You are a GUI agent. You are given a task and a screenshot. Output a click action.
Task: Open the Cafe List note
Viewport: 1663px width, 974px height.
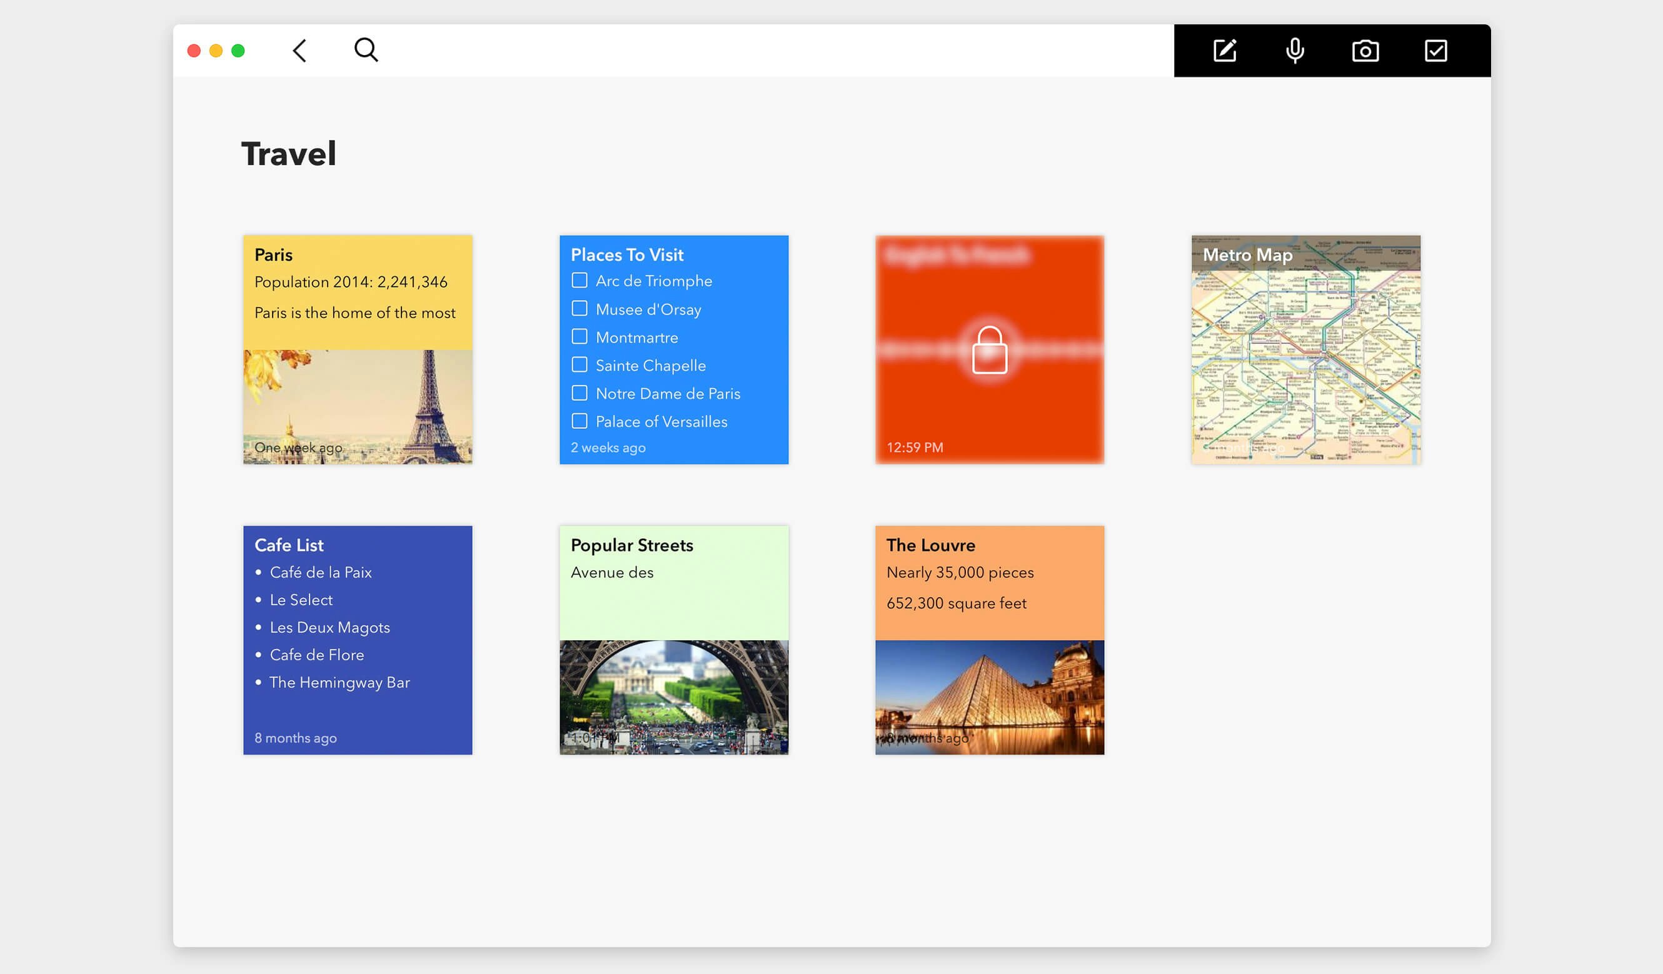(x=358, y=640)
